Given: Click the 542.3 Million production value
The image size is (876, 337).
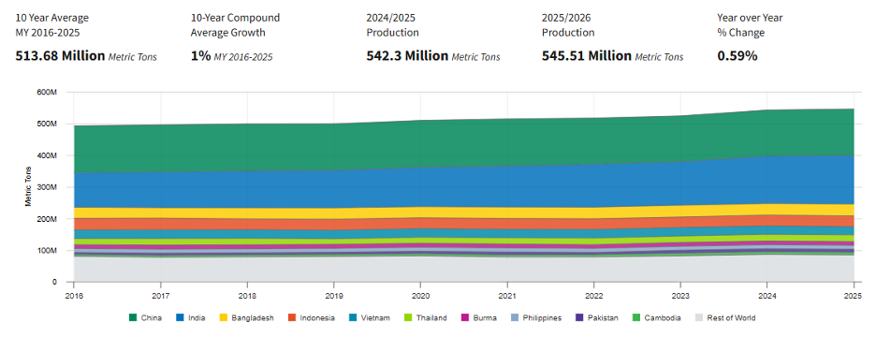Looking at the screenshot, I should tap(407, 56).
